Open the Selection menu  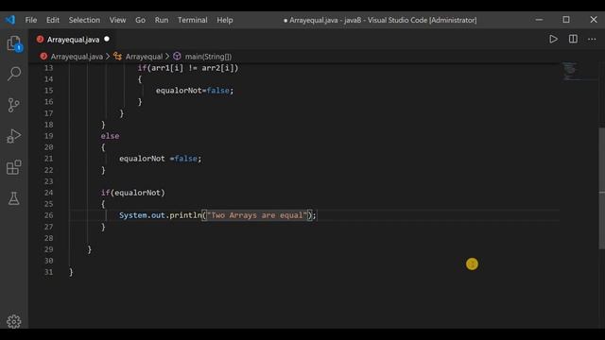point(84,20)
